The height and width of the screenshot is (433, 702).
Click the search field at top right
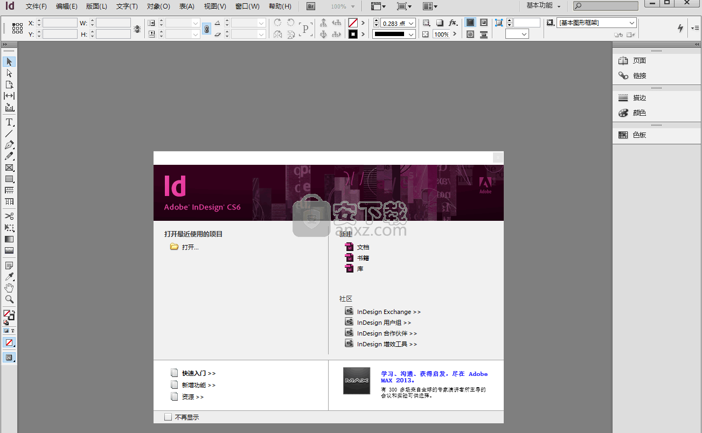pos(606,6)
